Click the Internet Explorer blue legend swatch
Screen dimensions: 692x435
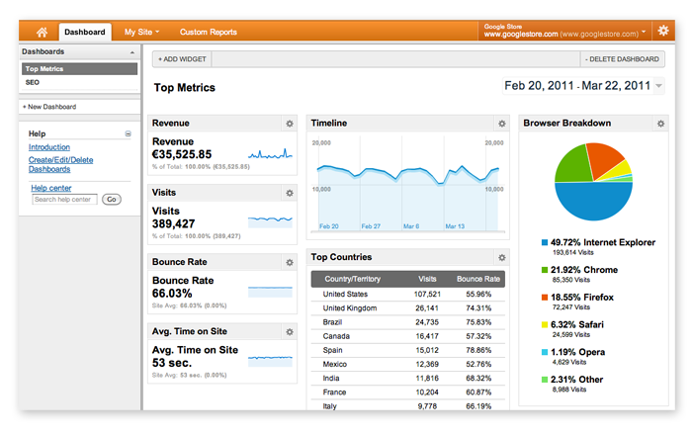(x=545, y=242)
